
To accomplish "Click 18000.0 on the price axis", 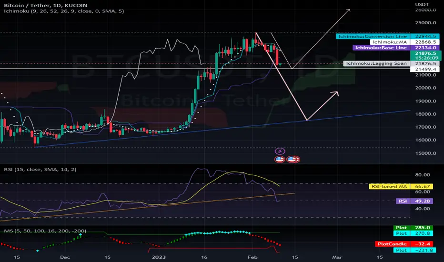I will pos(425,114).
